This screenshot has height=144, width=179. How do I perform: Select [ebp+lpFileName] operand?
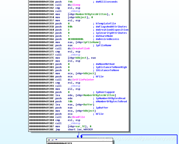tap(88, 42)
